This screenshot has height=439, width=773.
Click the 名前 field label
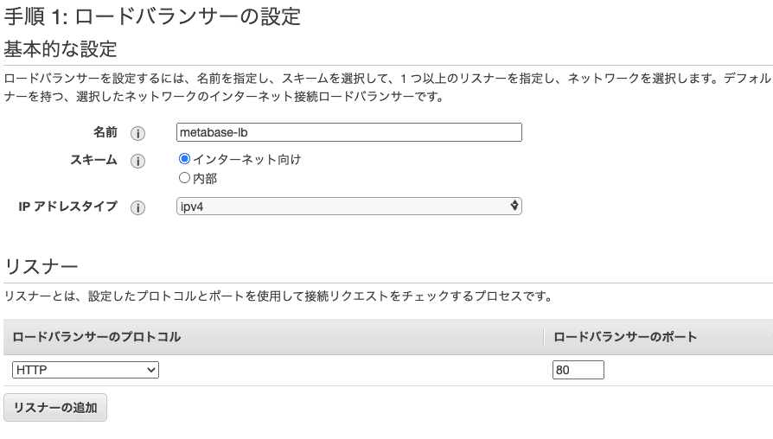[x=105, y=132]
